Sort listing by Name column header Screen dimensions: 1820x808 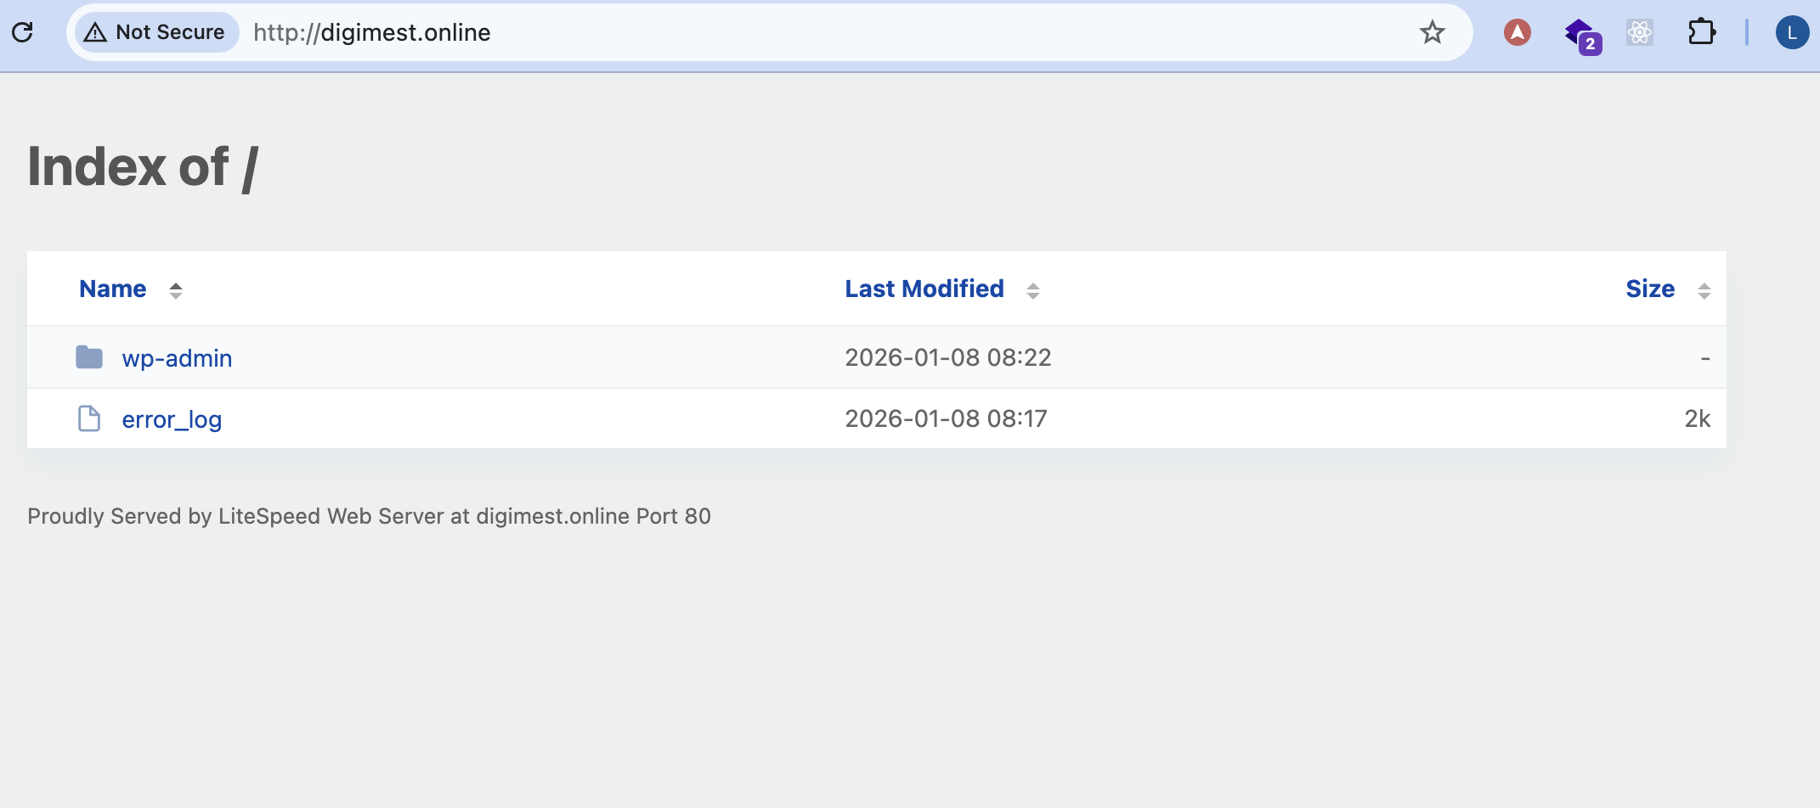point(113,289)
